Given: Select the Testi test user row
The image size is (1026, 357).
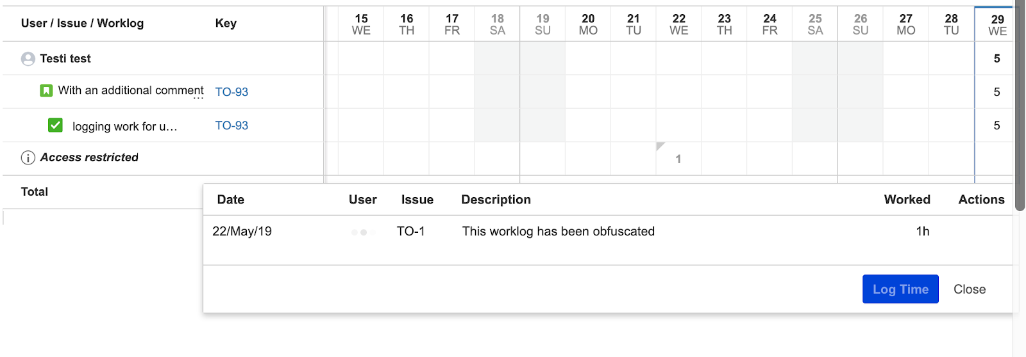Looking at the screenshot, I should (65, 59).
